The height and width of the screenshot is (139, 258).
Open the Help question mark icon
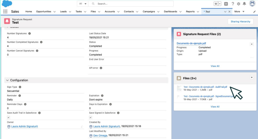point(233,4)
